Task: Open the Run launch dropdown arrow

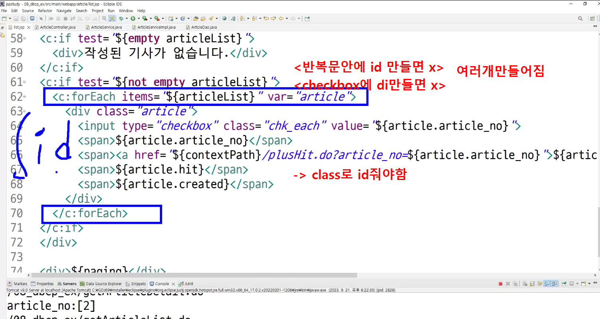Action: pyautogui.click(x=139, y=18)
